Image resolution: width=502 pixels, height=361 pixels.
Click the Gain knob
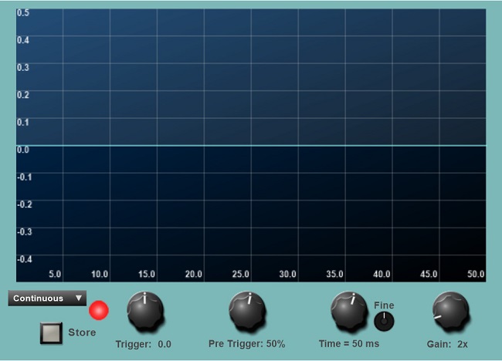[451, 311]
